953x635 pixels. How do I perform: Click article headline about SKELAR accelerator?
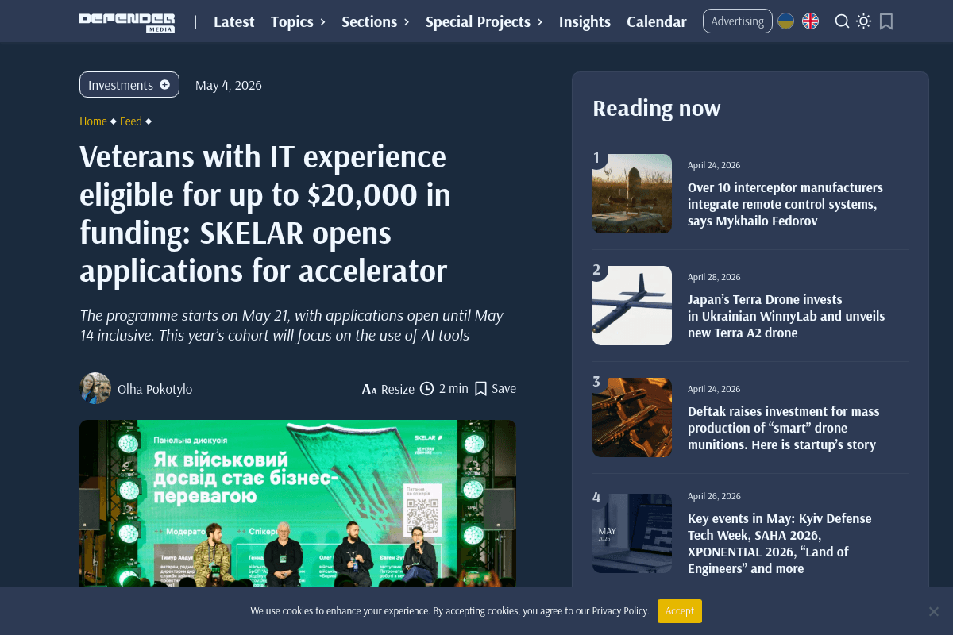click(x=265, y=214)
